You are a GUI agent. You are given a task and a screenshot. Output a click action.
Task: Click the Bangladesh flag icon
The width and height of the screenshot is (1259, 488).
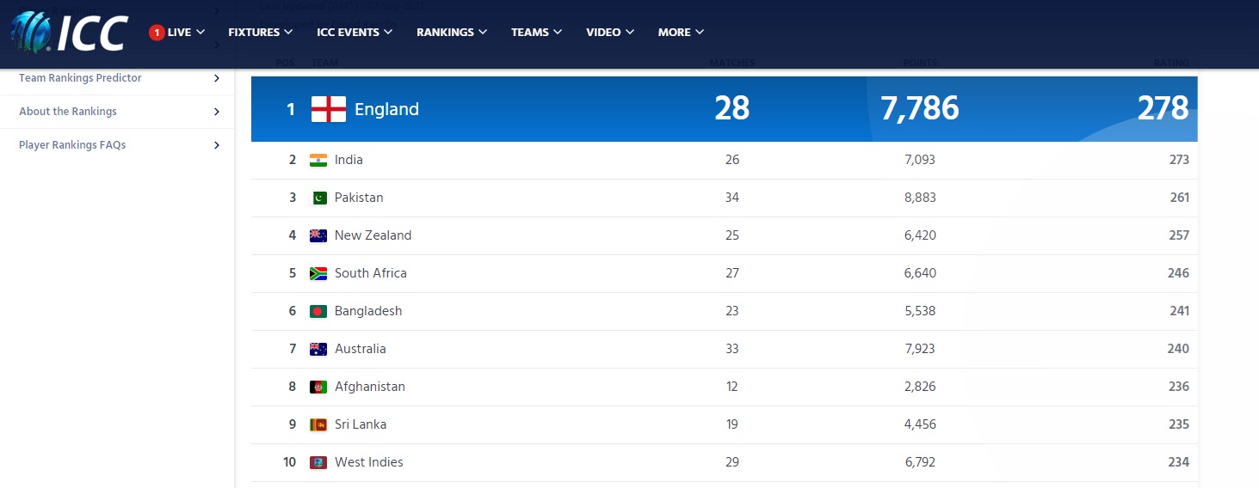(x=318, y=311)
